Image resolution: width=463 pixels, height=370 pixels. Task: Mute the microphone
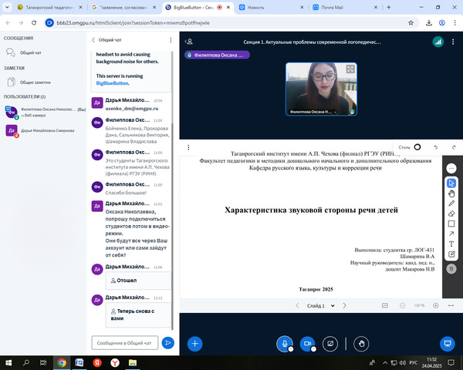click(x=285, y=342)
